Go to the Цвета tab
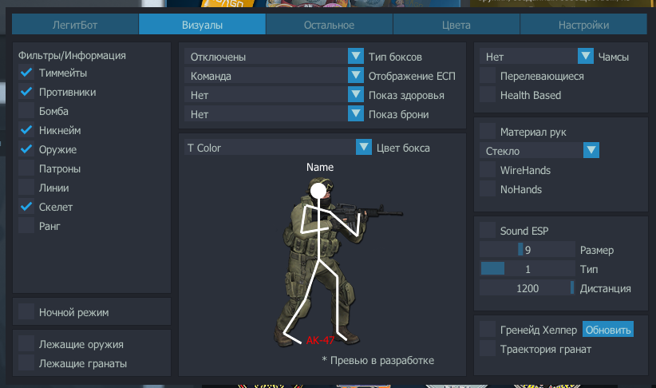656x388 pixels. (456, 25)
